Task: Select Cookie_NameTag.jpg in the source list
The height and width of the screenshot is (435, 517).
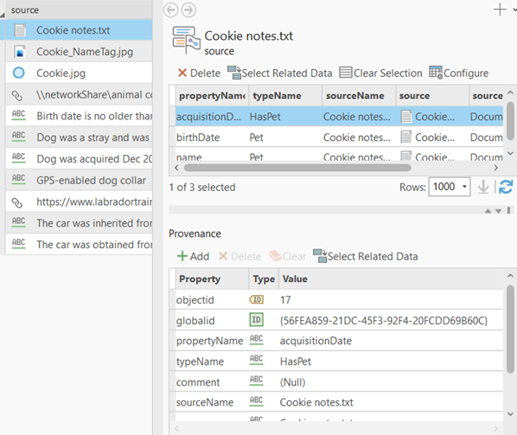Action: (x=79, y=52)
